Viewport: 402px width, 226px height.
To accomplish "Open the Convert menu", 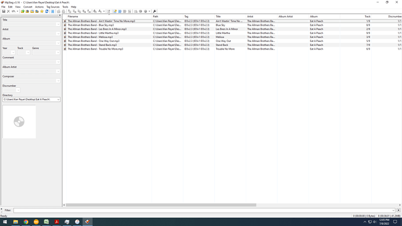I will pos(28,7).
